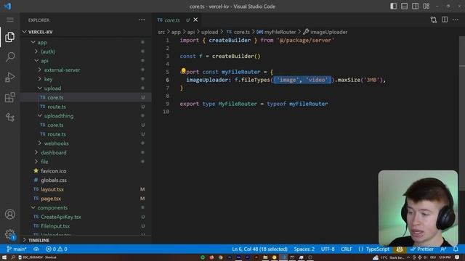Click the lightbulb code action on line 5
This screenshot has height=261, width=465.
183,70
